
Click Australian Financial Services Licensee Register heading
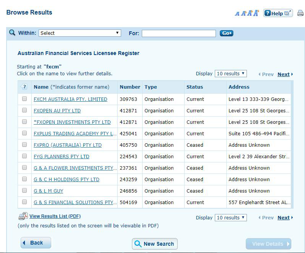coord(79,53)
